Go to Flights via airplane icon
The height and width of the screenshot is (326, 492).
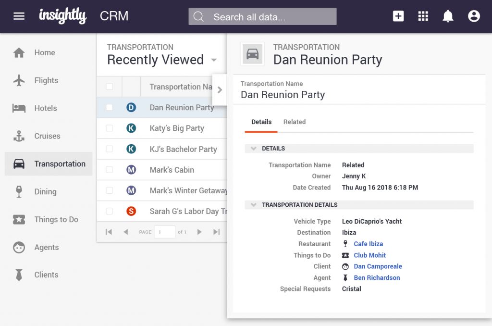click(x=19, y=80)
